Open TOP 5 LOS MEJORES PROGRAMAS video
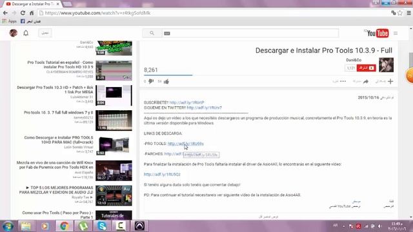The image size is (413, 232). (56, 190)
